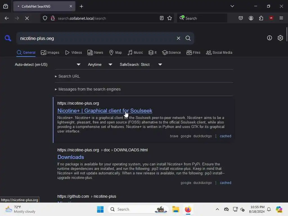Screen dimensions: 288x216
Task: Open SafeSearch Strict dropdown
Action: [x=141, y=64]
